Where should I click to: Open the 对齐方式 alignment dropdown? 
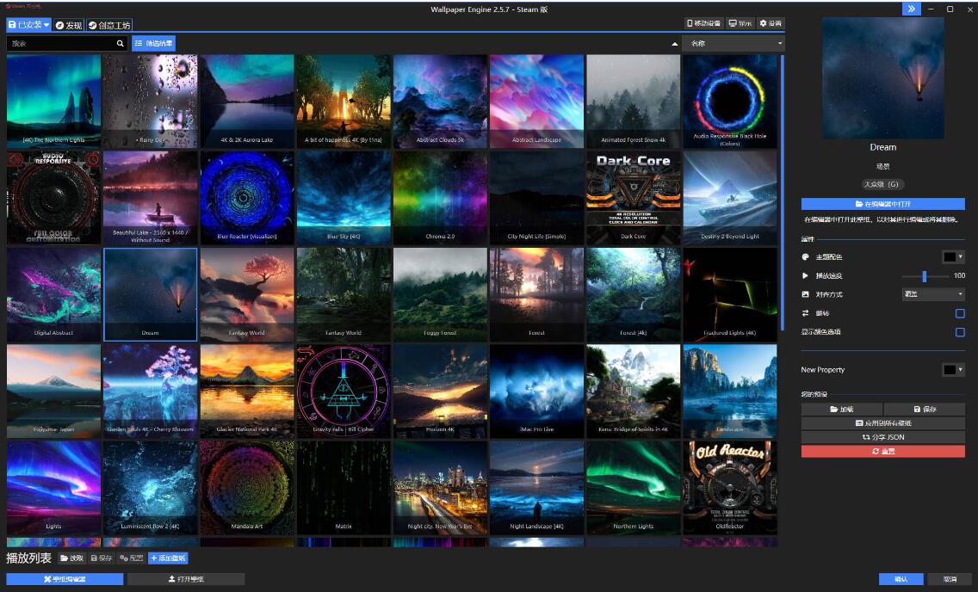pos(934,294)
